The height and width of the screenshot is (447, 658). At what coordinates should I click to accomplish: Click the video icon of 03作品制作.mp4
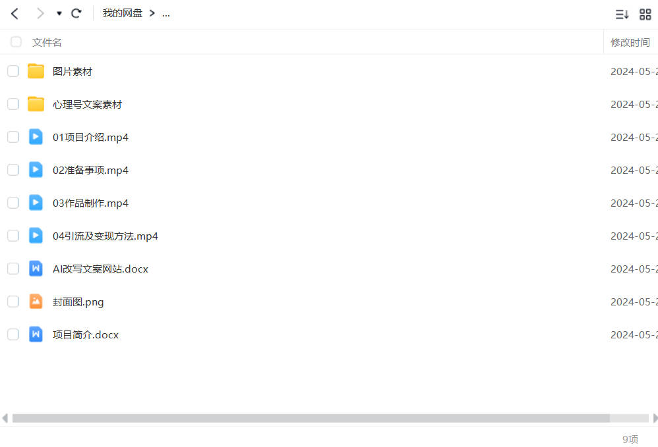(x=36, y=202)
